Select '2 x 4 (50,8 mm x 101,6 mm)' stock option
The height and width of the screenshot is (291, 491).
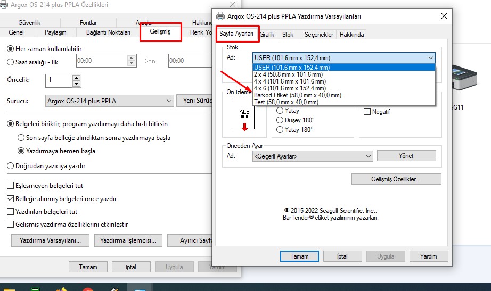pyautogui.click(x=344, y=74)
